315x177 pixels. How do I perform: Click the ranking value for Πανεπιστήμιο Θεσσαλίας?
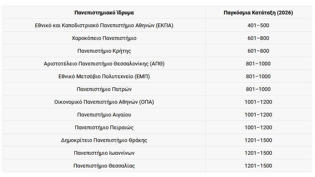(258, 165)
